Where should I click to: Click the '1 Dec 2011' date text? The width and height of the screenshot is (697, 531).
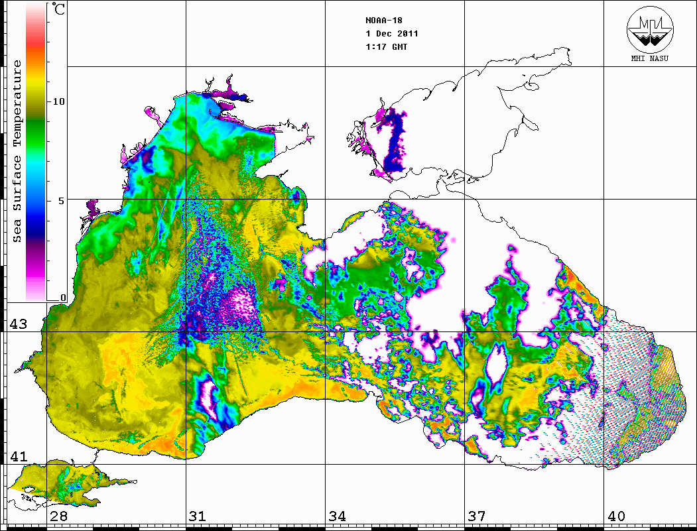point(392,34)
